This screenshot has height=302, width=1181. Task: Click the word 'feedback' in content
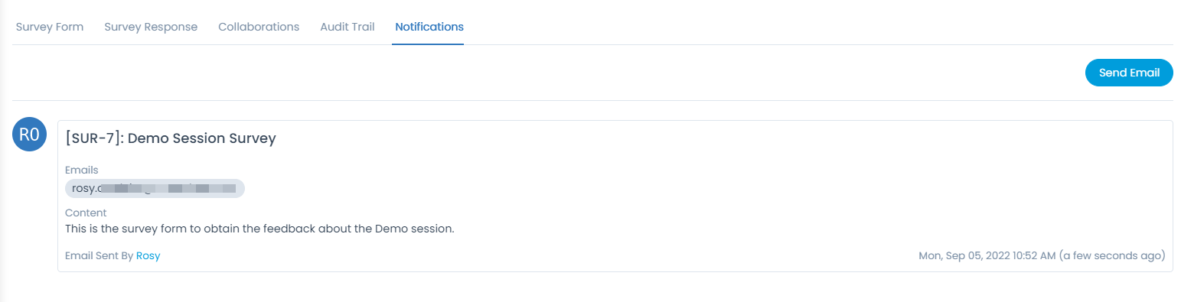point(302,229)
